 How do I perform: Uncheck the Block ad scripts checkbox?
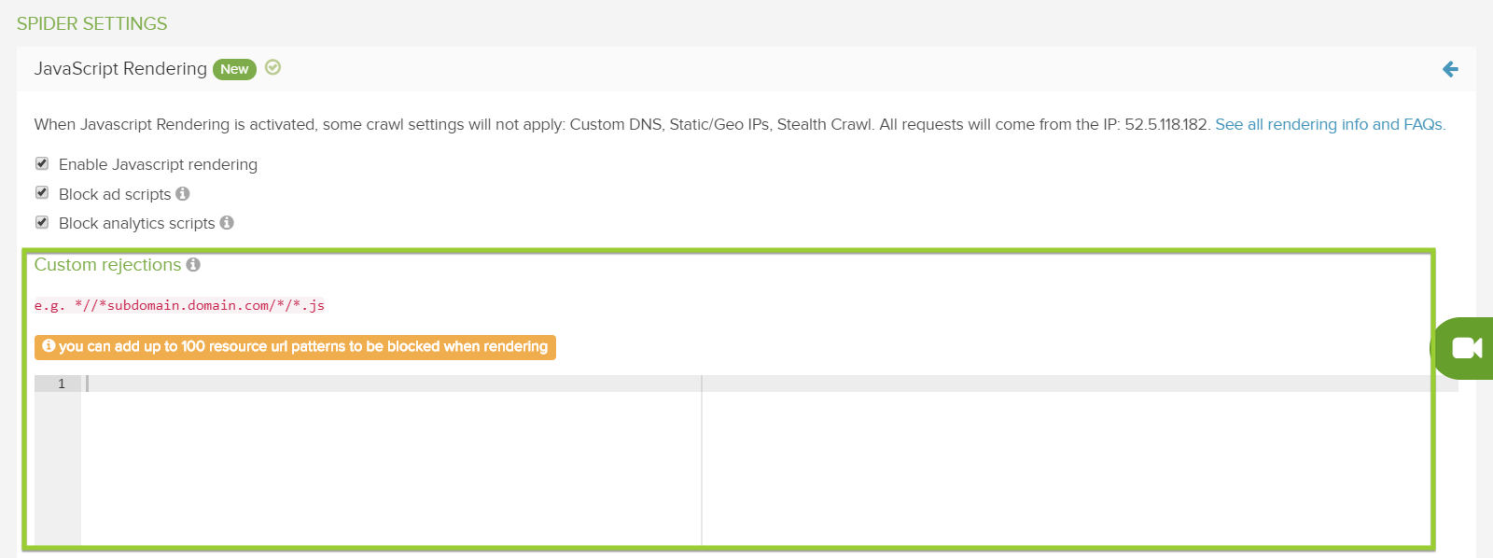click(42, 193)
